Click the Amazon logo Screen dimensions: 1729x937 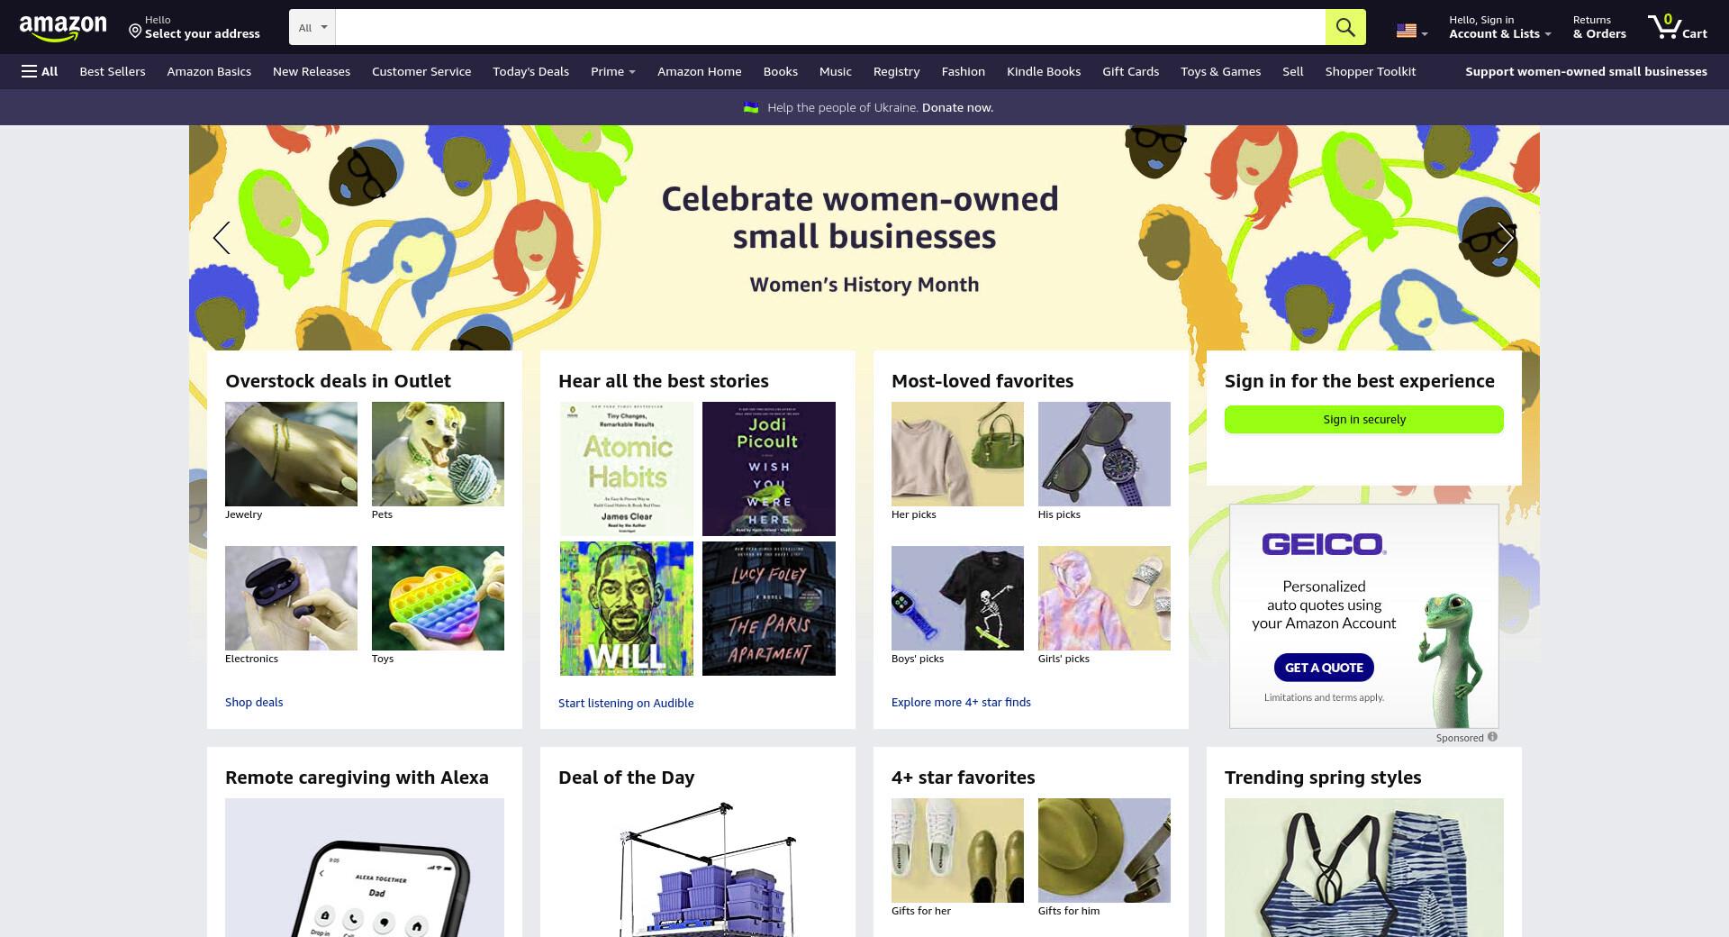click(63, 28)
